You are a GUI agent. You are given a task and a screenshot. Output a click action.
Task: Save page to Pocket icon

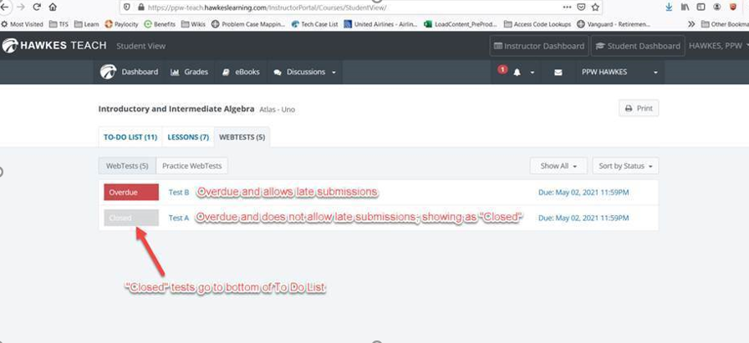click(x=581, y=8)
